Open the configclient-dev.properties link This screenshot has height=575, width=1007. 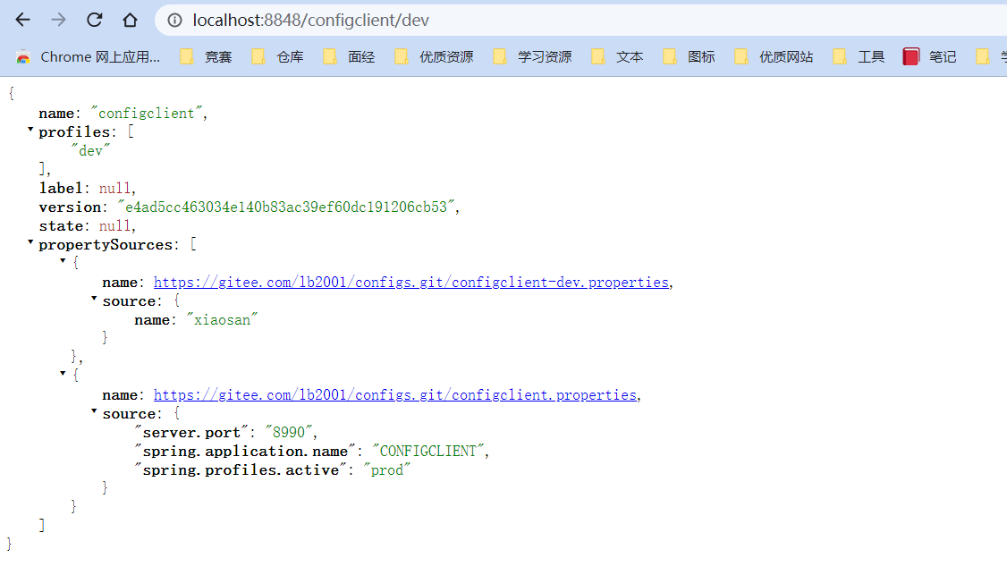click(411, 283)
